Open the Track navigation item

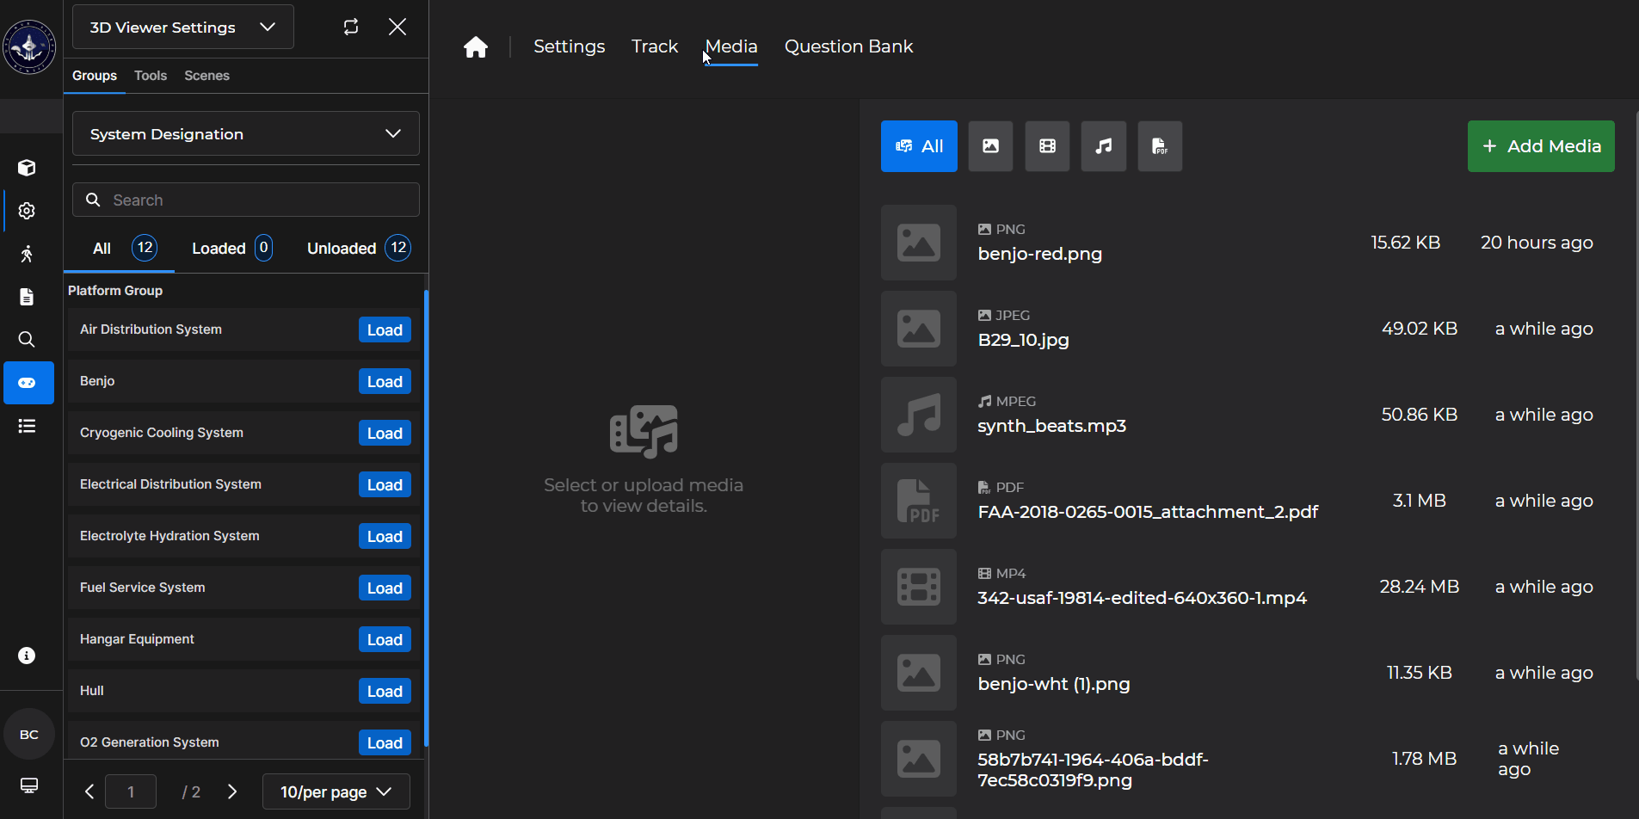[655, 46]
